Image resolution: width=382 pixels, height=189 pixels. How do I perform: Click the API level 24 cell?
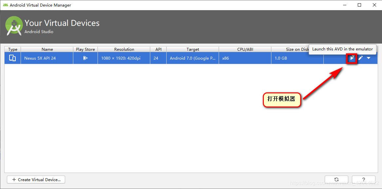[x=158, y=58]
